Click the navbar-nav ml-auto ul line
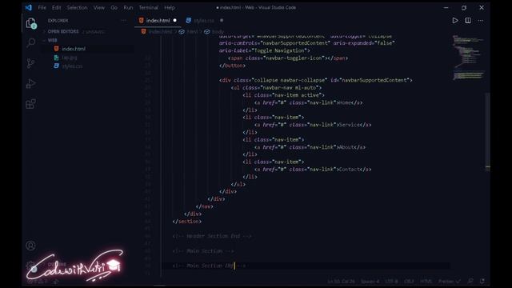 click(x=276, y=87)
